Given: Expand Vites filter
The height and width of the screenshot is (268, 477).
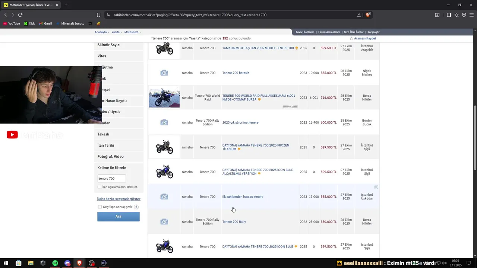Looking at the screenshot, I should coord(119,56).
